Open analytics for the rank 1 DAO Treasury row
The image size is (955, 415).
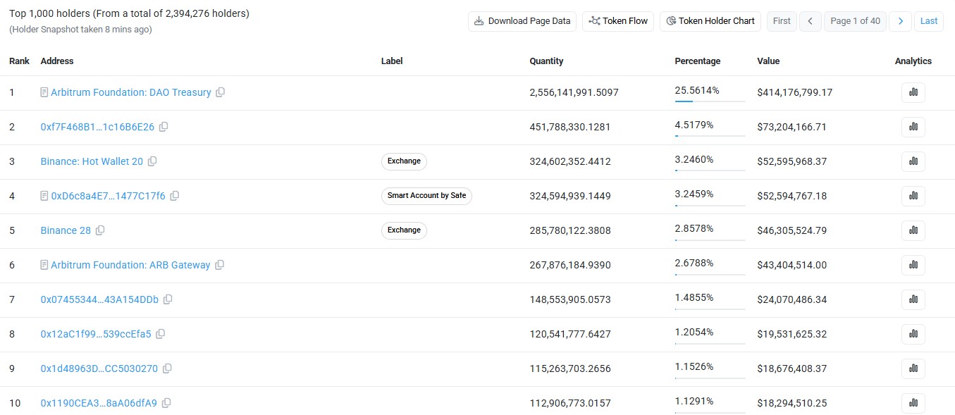[x=913, y=92]
